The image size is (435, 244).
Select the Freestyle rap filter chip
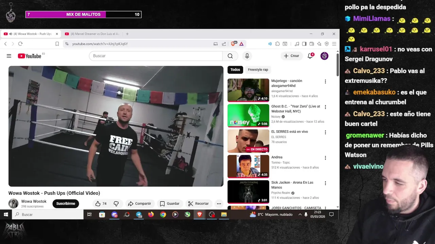258,70
